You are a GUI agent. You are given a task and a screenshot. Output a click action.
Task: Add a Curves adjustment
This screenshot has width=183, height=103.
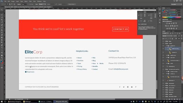pos(172,23)
